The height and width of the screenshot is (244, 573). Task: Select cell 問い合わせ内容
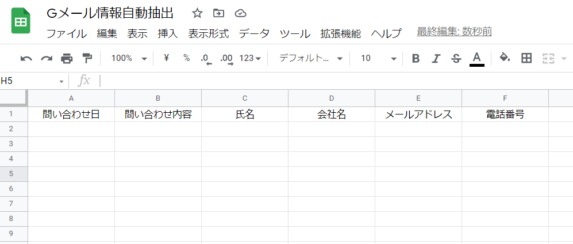pyautogui.click(x=158, y=115)
